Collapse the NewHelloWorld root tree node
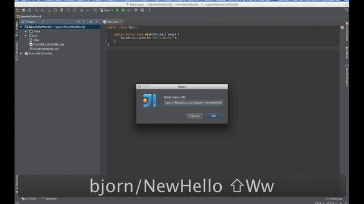 pos(22,27)
